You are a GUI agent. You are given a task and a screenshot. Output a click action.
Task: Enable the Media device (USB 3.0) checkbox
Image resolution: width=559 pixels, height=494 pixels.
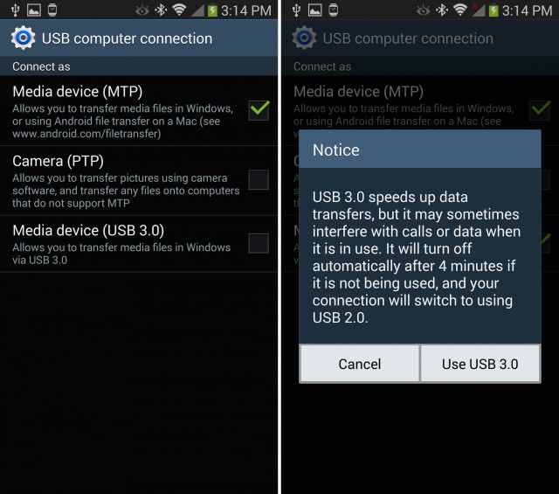pos(259,243)
